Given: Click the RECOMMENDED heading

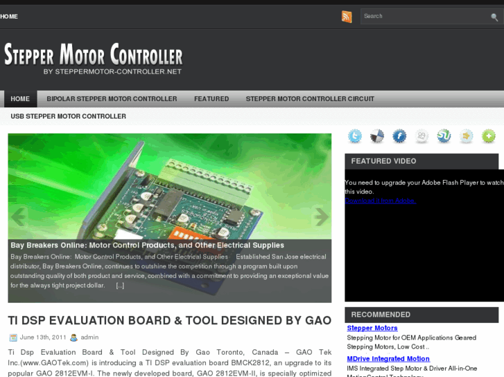Looking at the screenshot, I should 381,315.
